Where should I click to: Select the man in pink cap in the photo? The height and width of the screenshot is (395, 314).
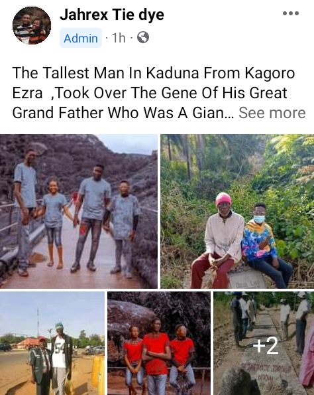click(219, 239)
